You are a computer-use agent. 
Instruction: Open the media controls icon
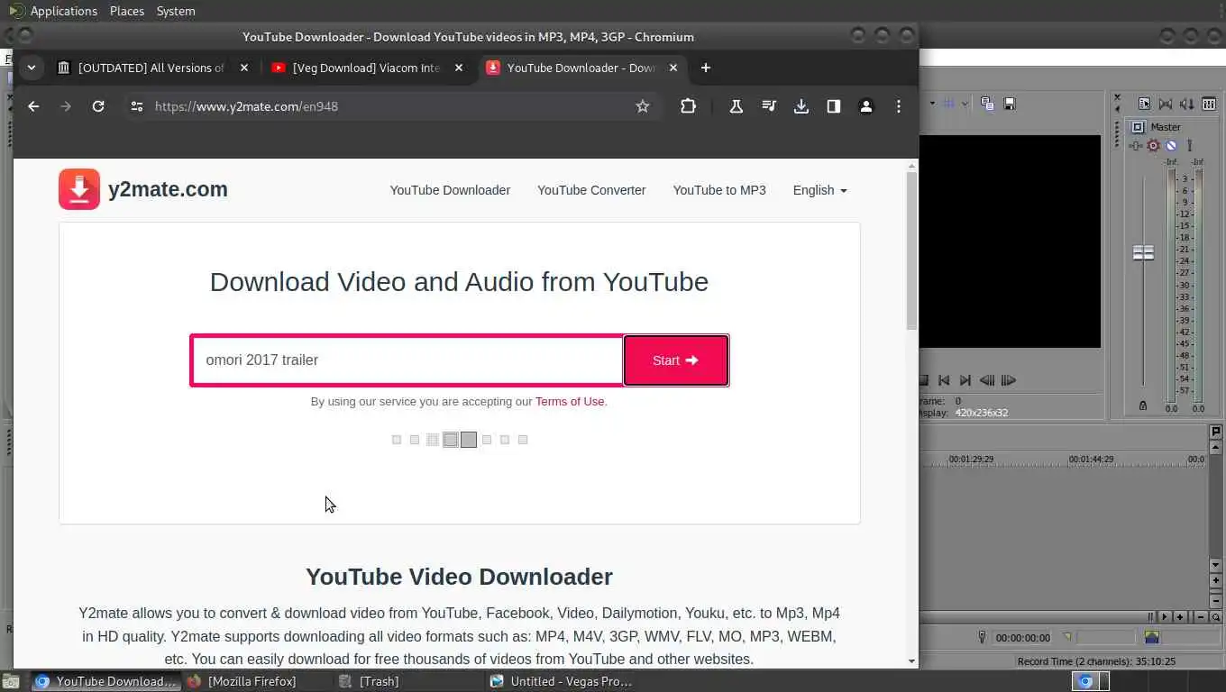(768, 106)
